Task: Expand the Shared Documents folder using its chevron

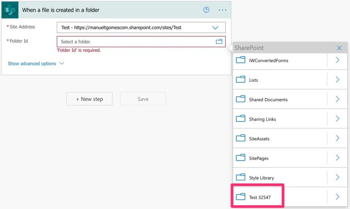Action: point(337,99)
